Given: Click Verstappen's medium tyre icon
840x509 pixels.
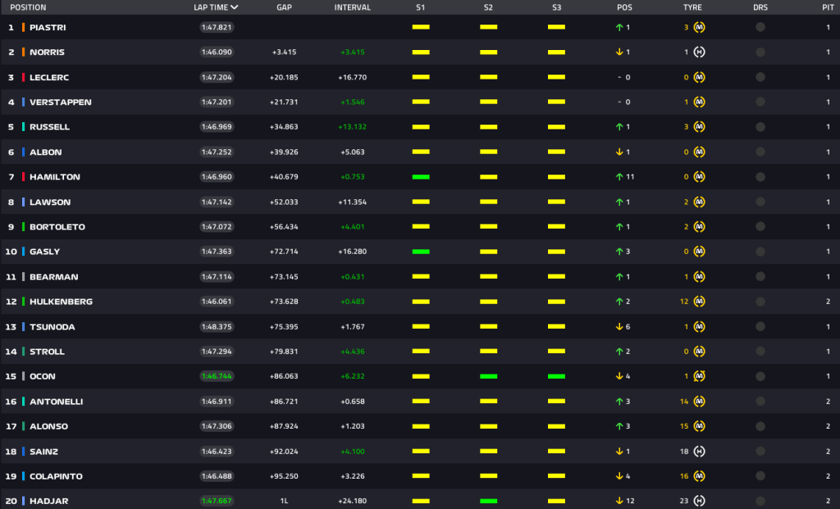Looking at the screenshot, I should [x=699, y=102].
